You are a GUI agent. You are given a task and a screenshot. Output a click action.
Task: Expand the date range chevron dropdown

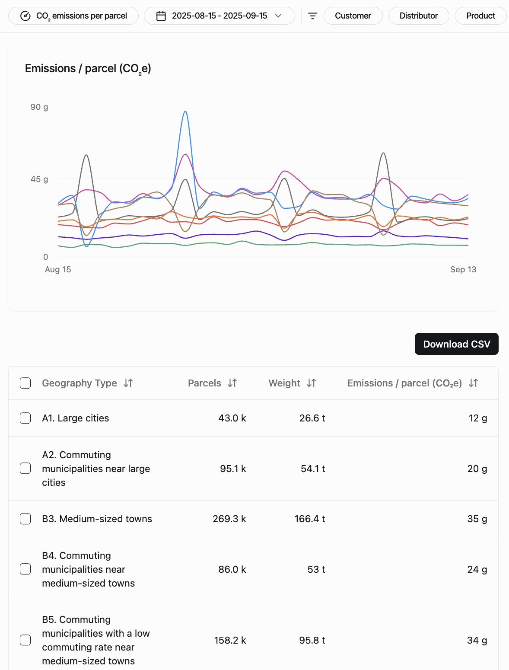tap(278, 16)
